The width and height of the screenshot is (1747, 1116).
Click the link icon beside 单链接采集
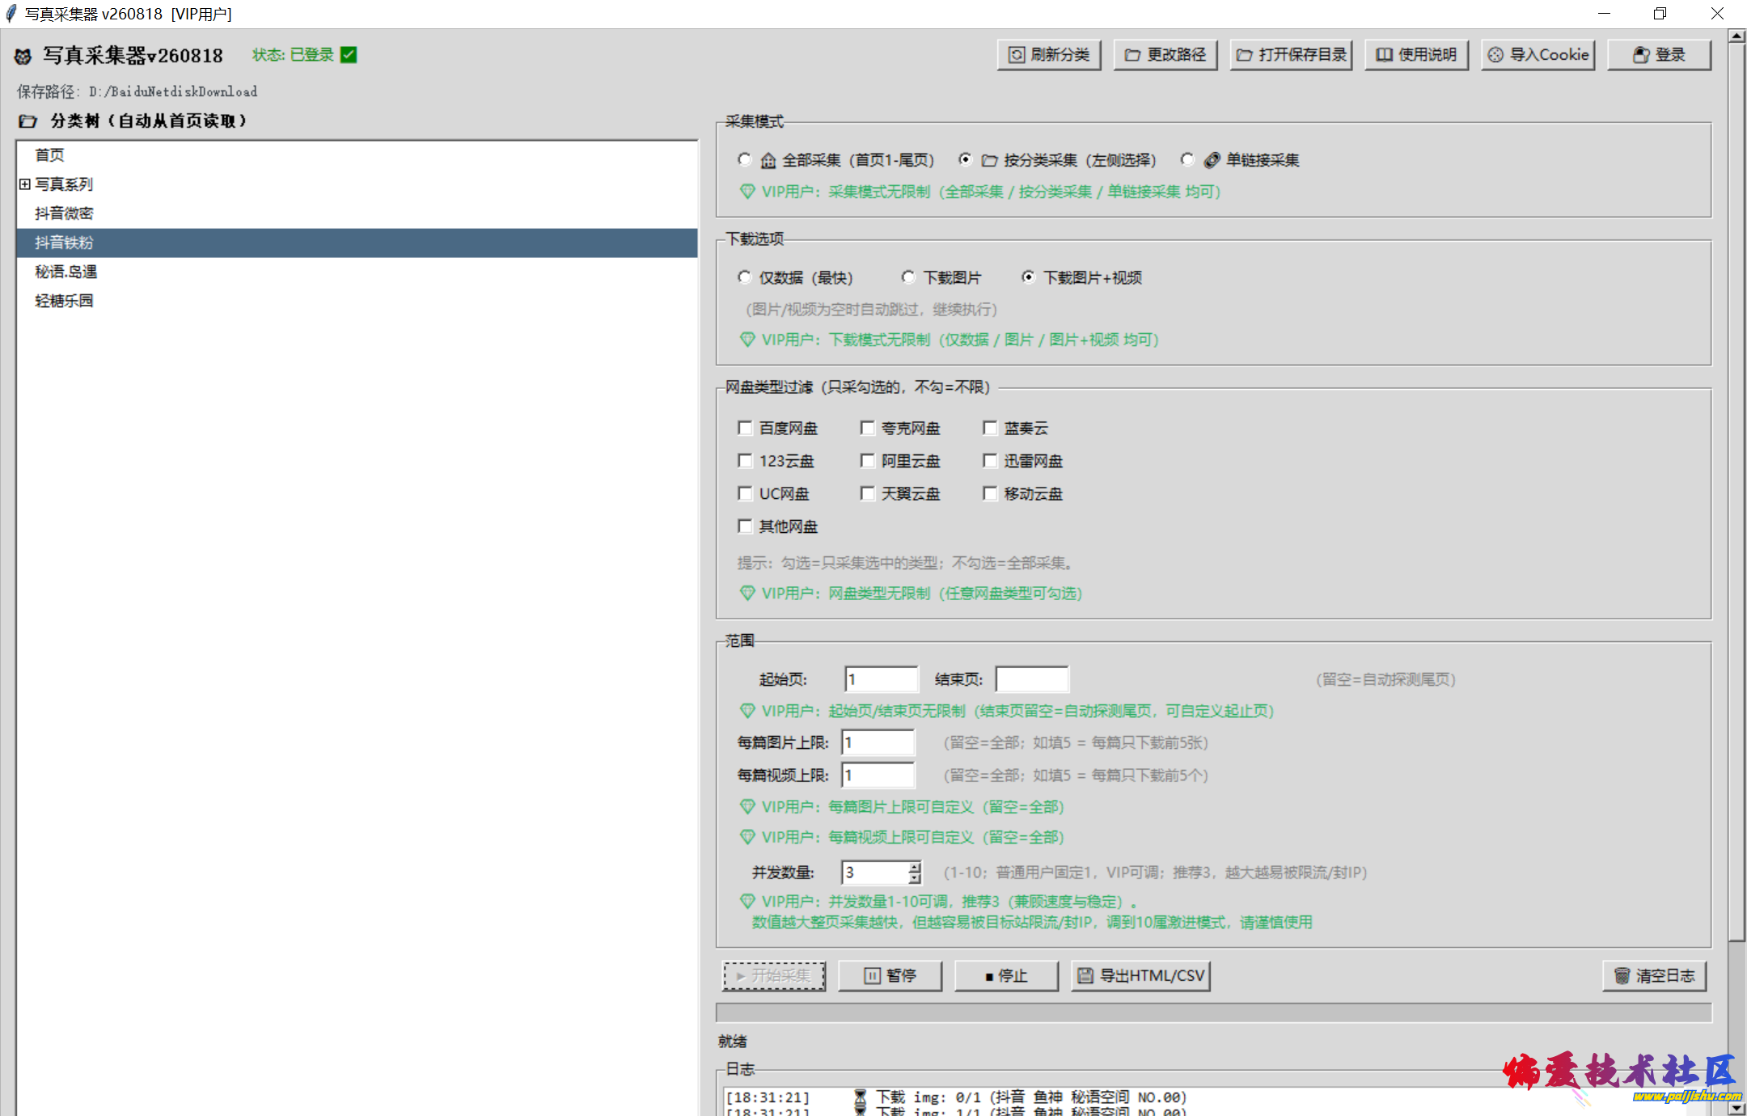click(x=1212, y=160)
